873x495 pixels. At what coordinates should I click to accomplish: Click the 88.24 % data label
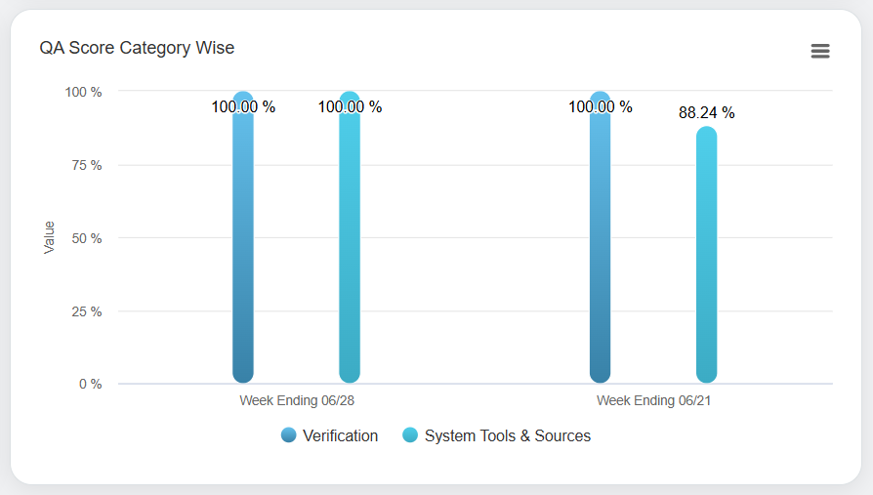(706, 113)
